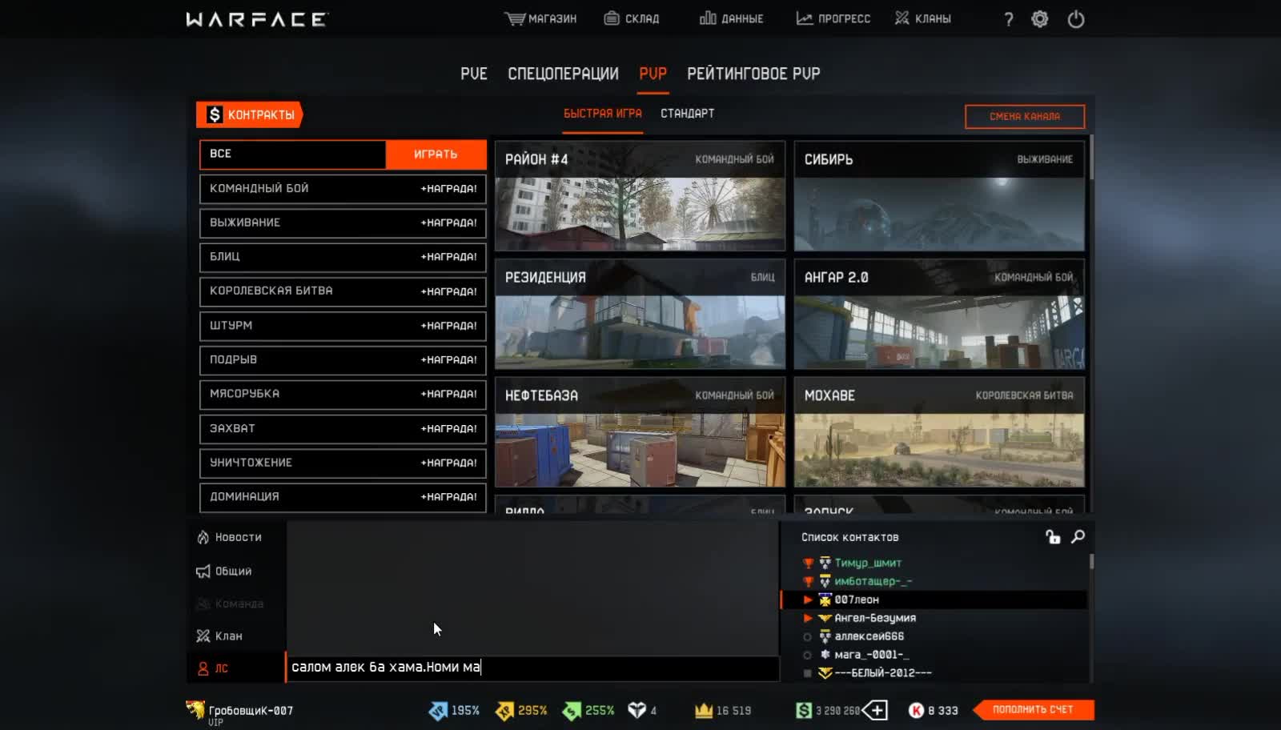The height and width of the screenshot is (730, 1281).
Task: Click the help question mark icon
Action: pyautogui.click(x=1009, y=19)
